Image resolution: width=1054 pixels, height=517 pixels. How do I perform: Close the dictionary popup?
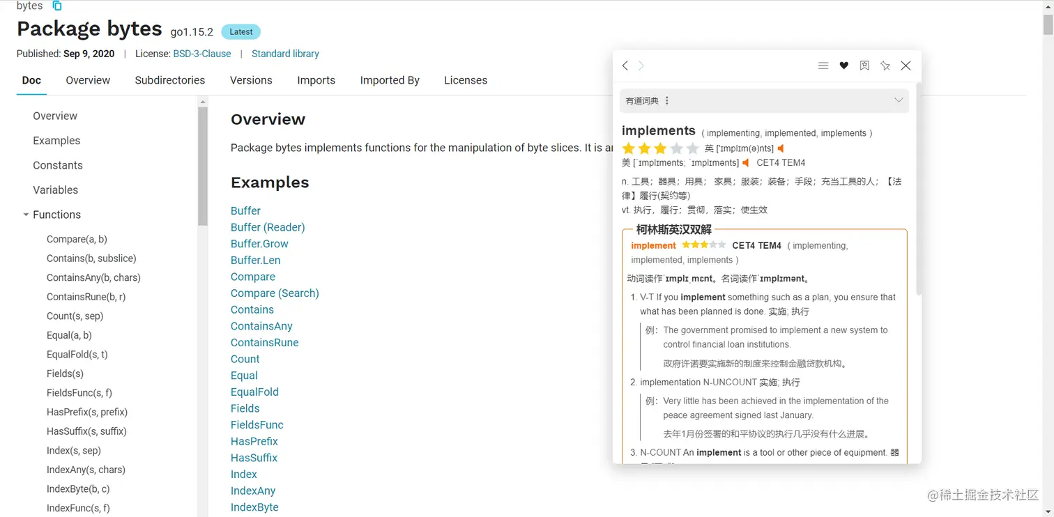coord(906,65)
